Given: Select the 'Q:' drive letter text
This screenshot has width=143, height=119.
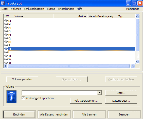Looking at the screenshot, I should click(x=10, y=38).
